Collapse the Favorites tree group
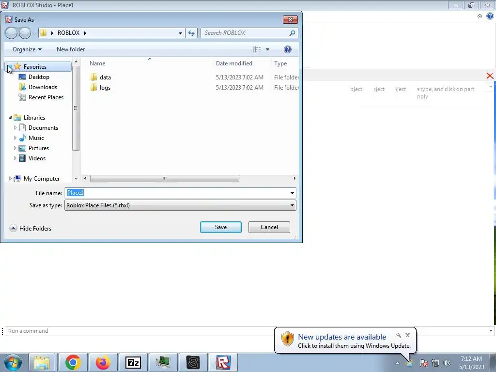 [x=10, y=67]
